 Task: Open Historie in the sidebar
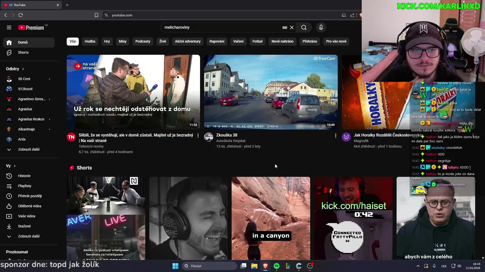29,176
